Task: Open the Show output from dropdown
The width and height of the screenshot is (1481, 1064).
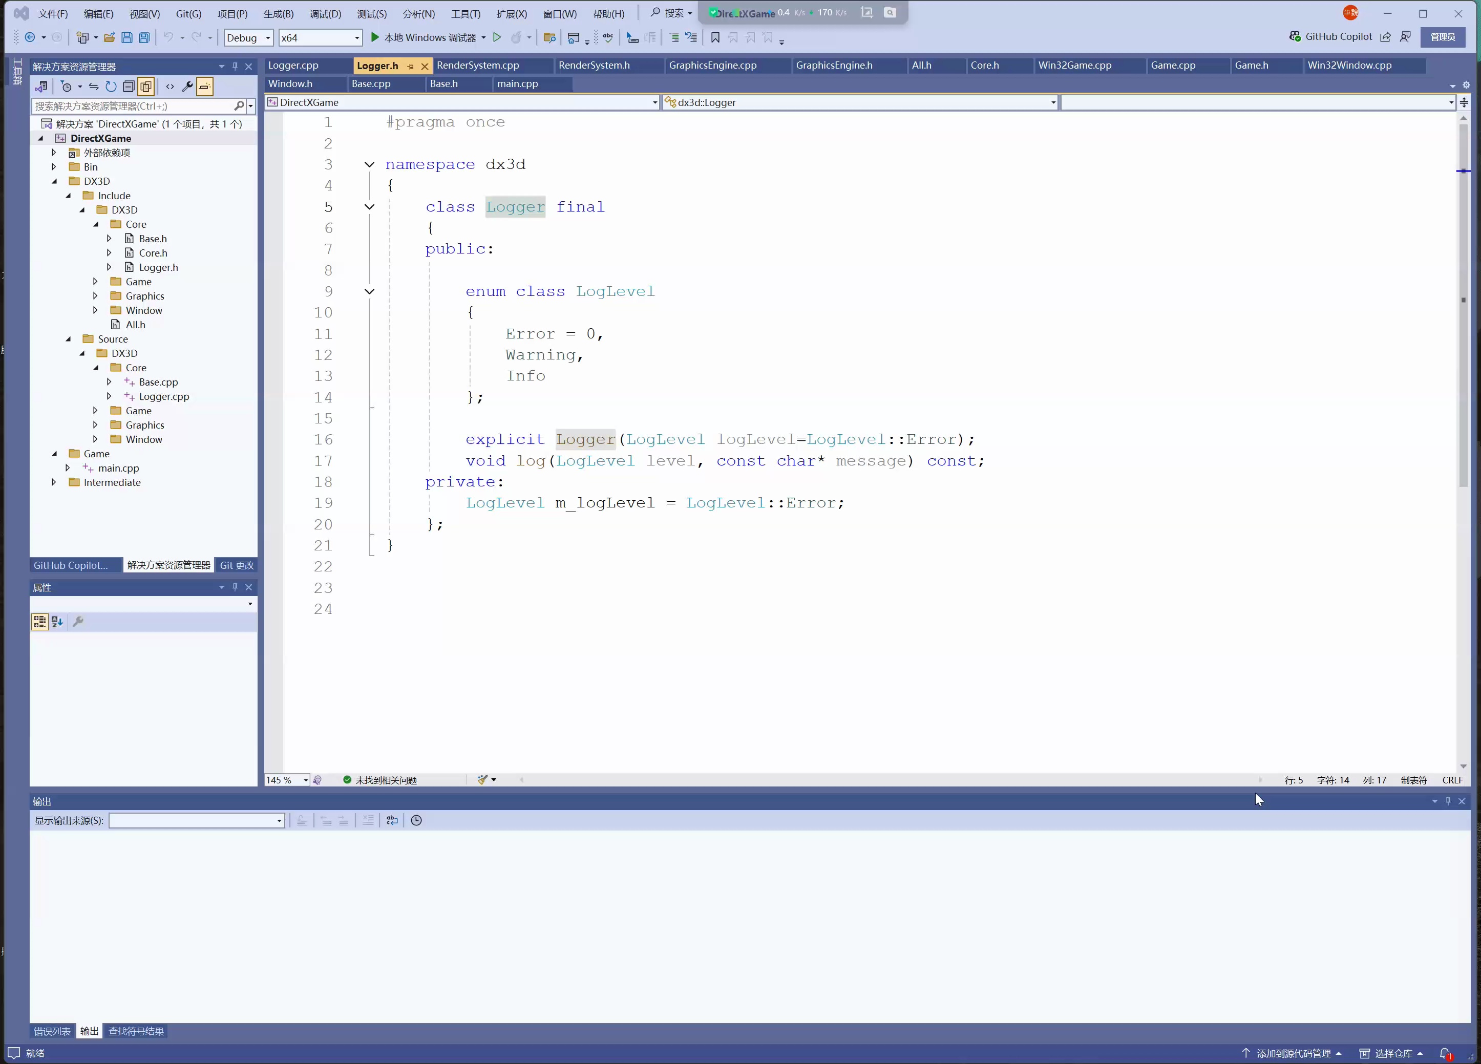Action: click(x=196, y=820)
